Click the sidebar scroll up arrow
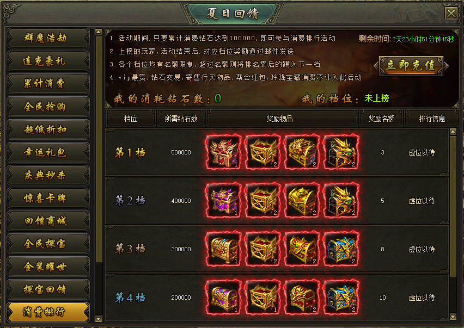The image size is (464, 328). pyautogui.click(x=99, y=32)
